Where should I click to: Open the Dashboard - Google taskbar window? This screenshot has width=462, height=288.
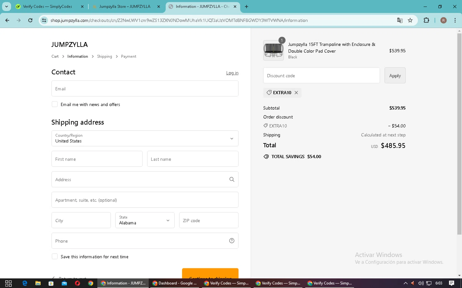coord(175,283)
